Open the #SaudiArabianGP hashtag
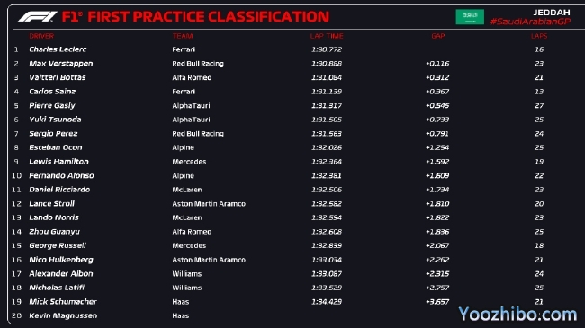This screenshot has height=328, width=585. 530,22
